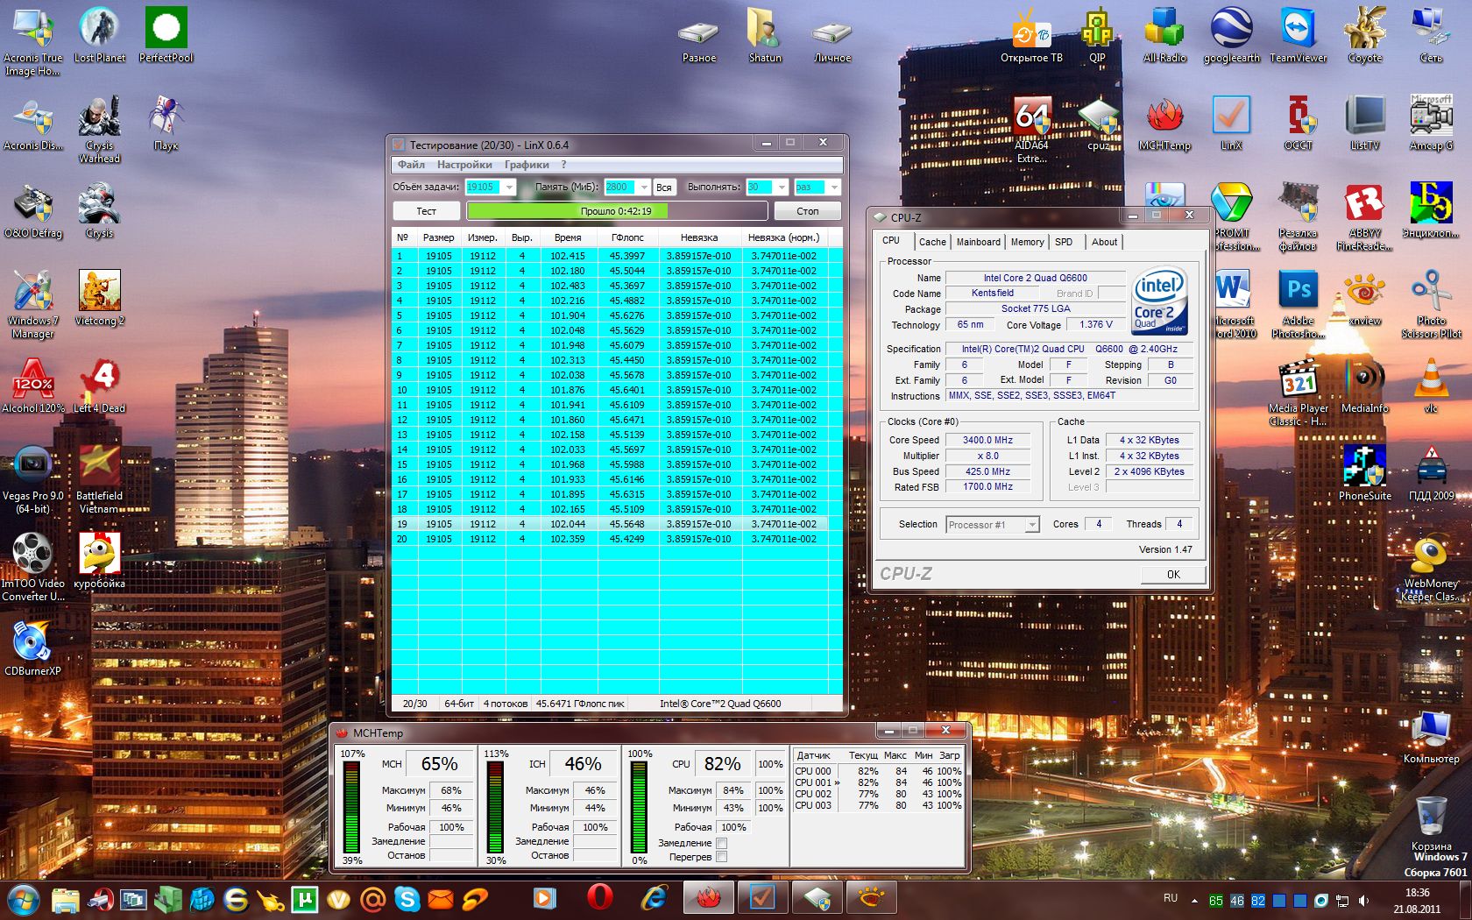This screenshot has width=1472, height=920.
Task: Click the LinX elapsed time progress bar
Action: tap(616, 211)
